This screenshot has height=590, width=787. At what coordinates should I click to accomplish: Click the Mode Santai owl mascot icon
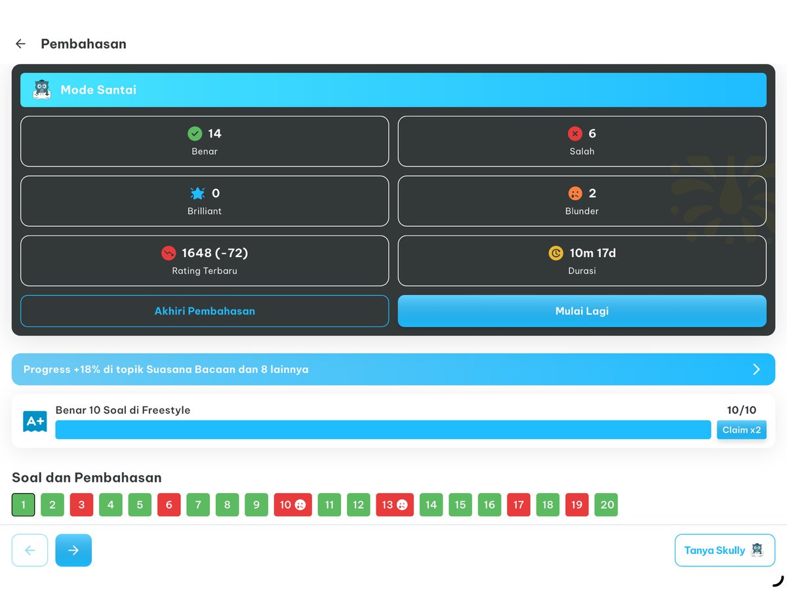point(42,90)
